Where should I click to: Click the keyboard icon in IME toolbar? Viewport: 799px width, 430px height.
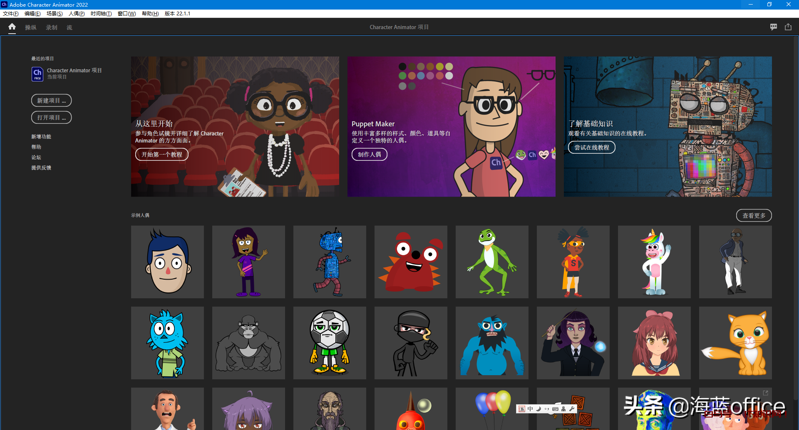coord(555,409)
